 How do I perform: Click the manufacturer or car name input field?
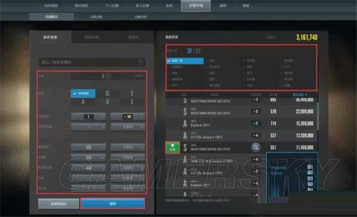[x=92, y=62]
